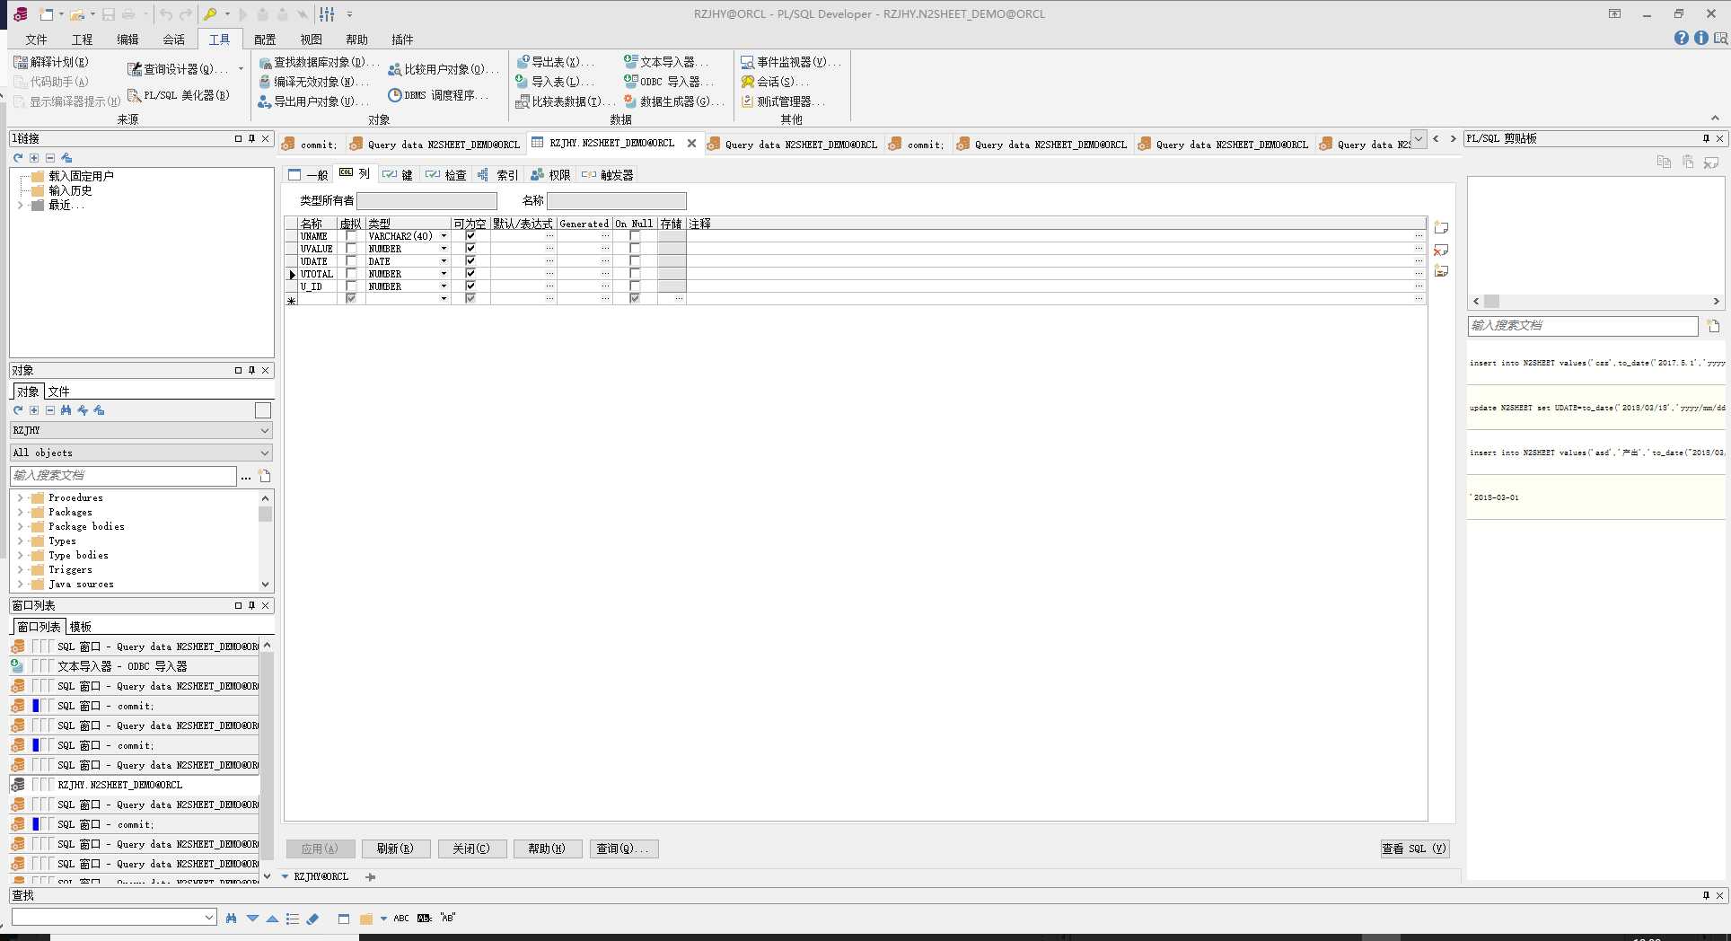Open 文本导入器 text importer
Viewport: 1731px width, 941px height.
pos(666,62)
